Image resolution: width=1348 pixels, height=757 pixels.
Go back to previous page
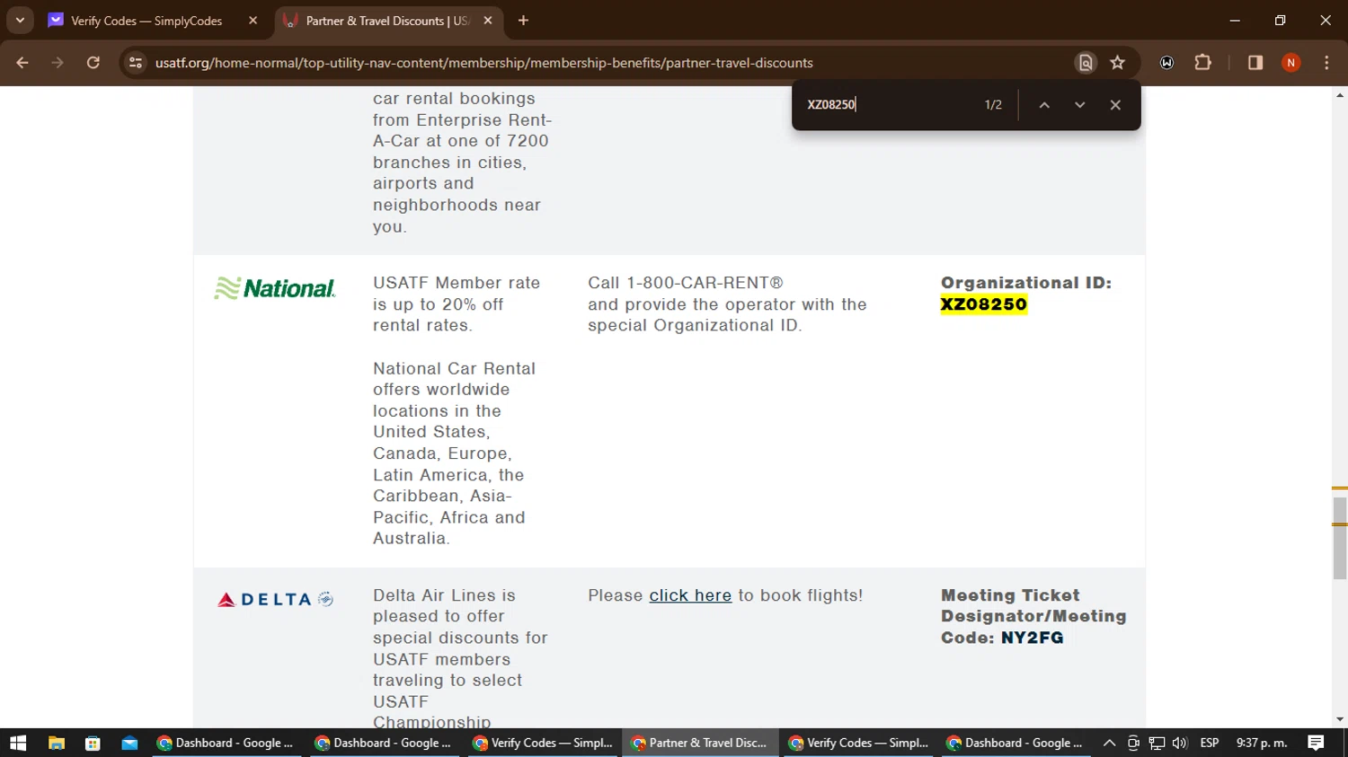pos(22,63)
